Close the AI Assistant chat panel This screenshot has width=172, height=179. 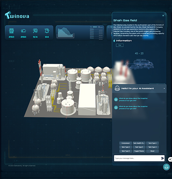pos(164,88)
